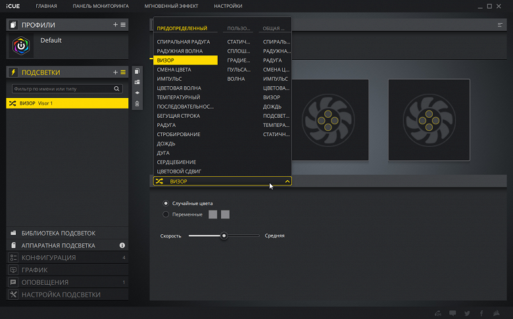
Task: Expand the АППАРАТНАЯ ПОДСВЕТКА section
Action: [x=58, y=245]
